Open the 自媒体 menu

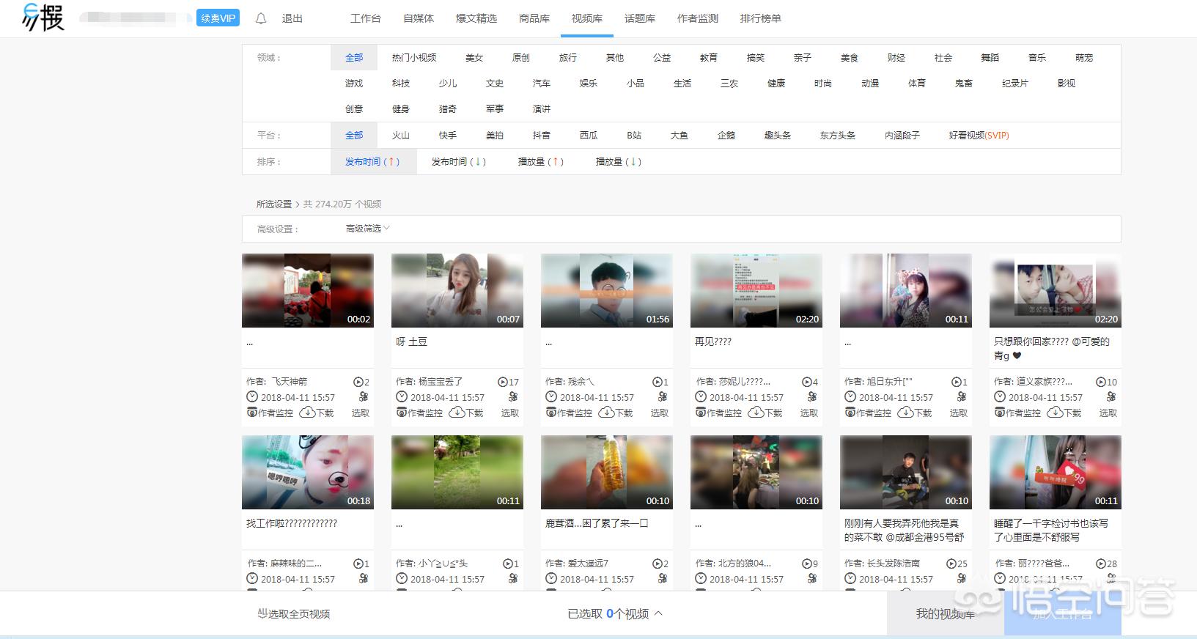click(x=419, y=18)
